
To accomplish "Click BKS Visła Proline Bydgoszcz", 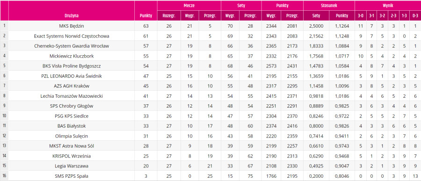I will pyautogui.click(x=72, y=66).
